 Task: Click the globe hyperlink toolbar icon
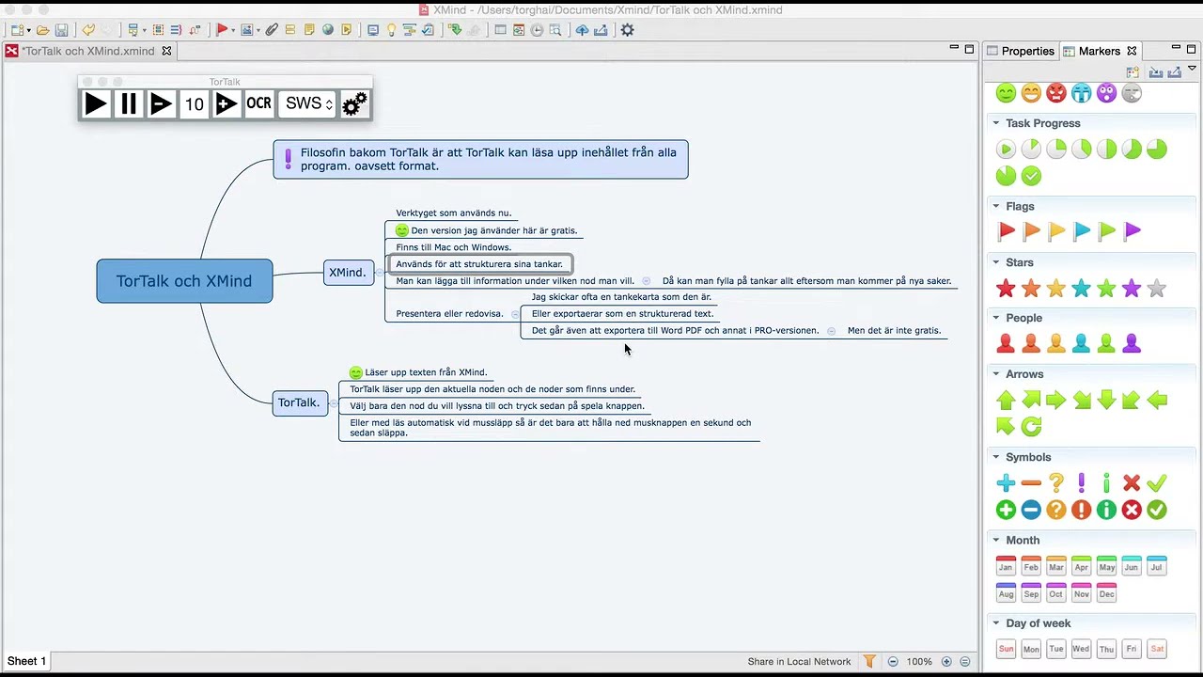point(328,30)
